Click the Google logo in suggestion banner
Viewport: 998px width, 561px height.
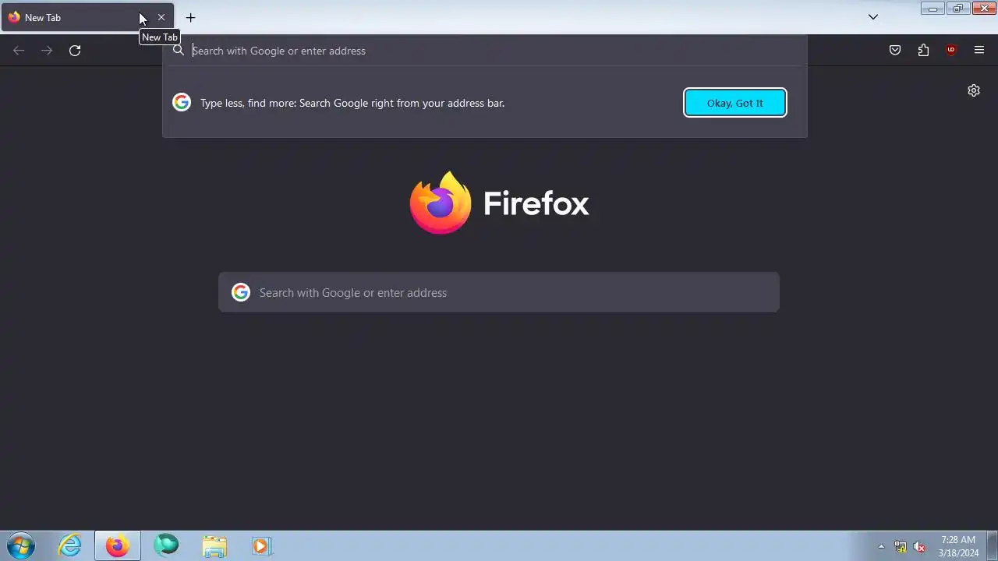click(182, 103)
